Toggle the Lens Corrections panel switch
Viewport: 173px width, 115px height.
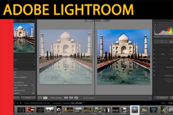(x=154, y=67)
